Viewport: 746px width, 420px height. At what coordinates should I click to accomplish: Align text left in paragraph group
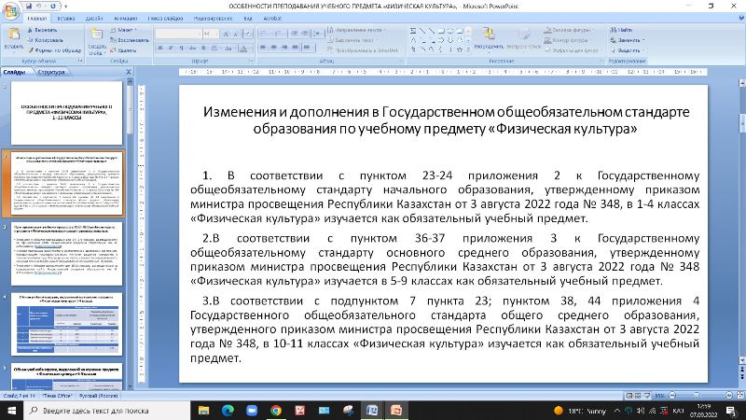263,48
